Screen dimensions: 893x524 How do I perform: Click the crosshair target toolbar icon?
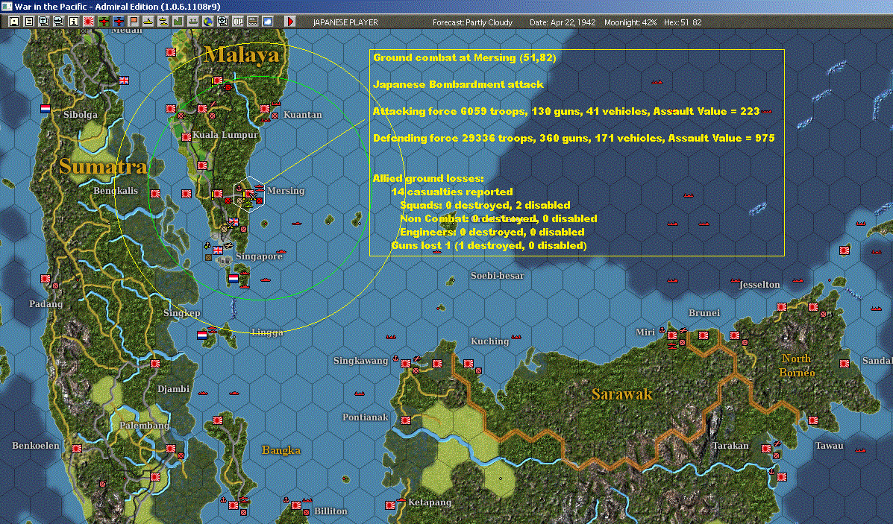pyautogui.click(x=222, y=22)
